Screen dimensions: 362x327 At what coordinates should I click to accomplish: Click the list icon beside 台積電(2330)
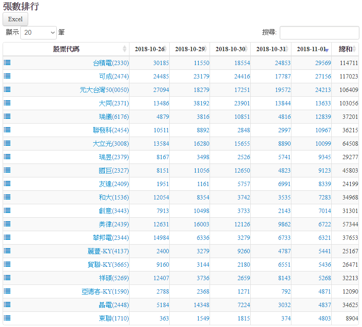(x=7, y=62)
